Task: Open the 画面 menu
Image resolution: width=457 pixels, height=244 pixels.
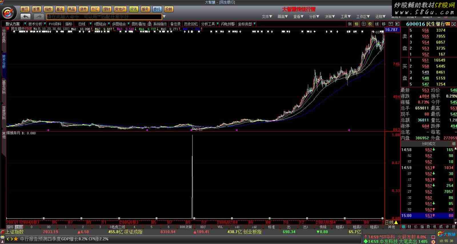Action: click(x=282, y=17)
